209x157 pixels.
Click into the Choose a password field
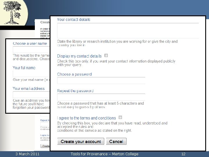click(101, 81)
